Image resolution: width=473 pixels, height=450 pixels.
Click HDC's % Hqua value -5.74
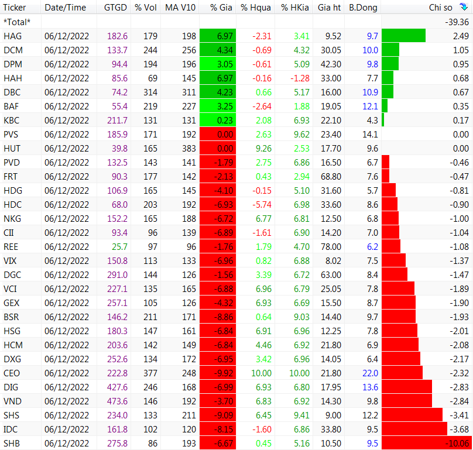coord(262,204)
